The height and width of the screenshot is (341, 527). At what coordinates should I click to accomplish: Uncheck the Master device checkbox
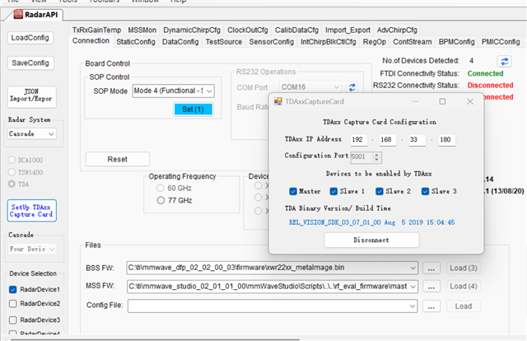point(293,191)
